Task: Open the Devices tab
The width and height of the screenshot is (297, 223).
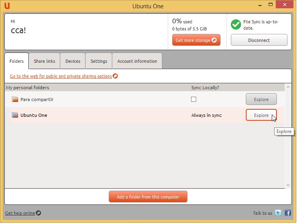Action: [x=73, y=61]
